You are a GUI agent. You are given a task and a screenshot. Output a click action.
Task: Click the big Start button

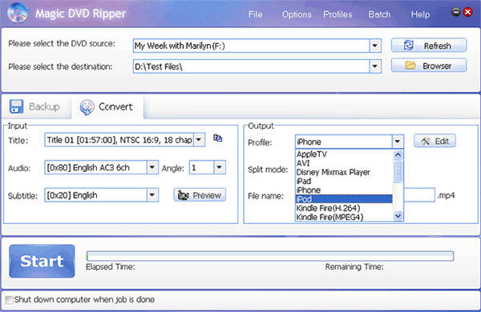pos(42,261)
